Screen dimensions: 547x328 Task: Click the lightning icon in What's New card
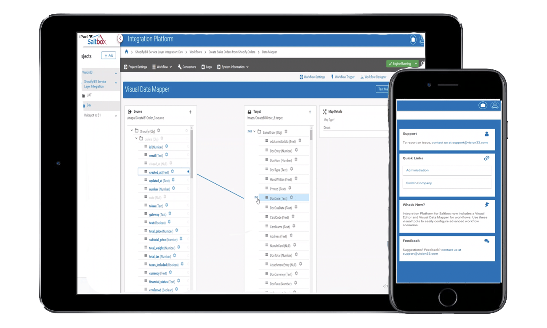tap(487, 205)
